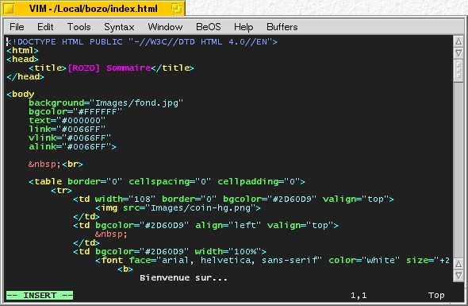Viewport: 468px width, 306px height.
Task: Open the BeOS menu
Action: [209, 27]
